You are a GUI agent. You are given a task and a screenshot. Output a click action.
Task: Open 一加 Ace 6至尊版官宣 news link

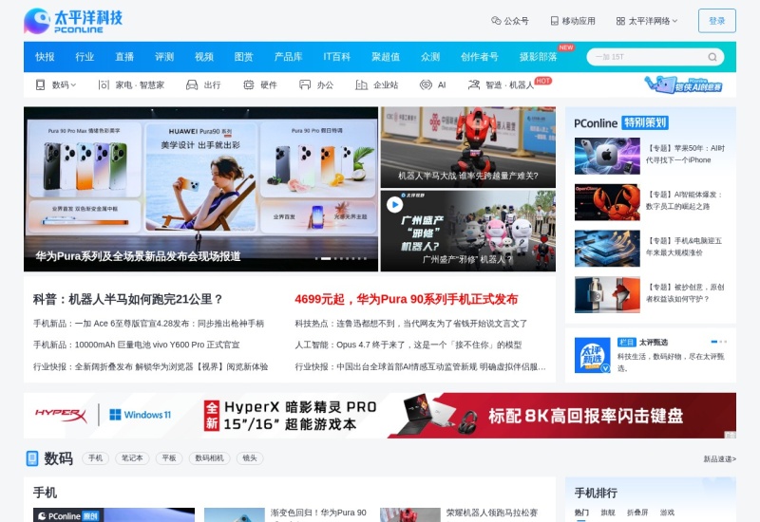tap(148, 324)
